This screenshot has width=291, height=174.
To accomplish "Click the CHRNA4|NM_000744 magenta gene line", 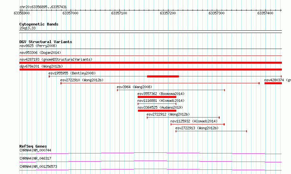I will click(x=150, y=153).
